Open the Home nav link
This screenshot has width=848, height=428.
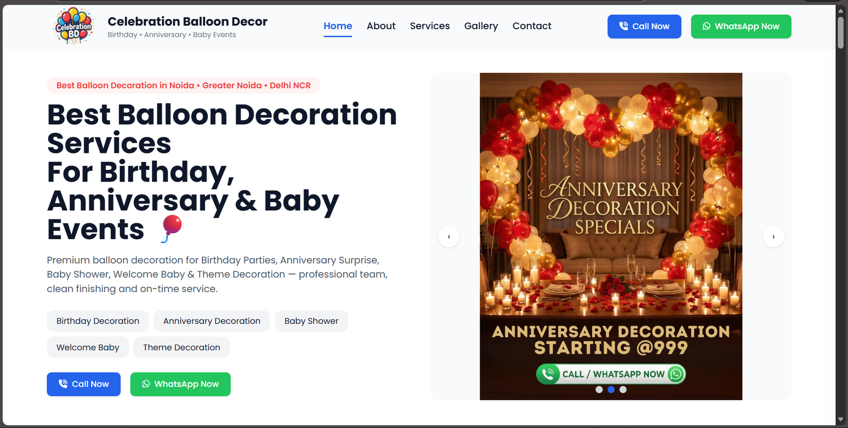(x=338, y=26)
